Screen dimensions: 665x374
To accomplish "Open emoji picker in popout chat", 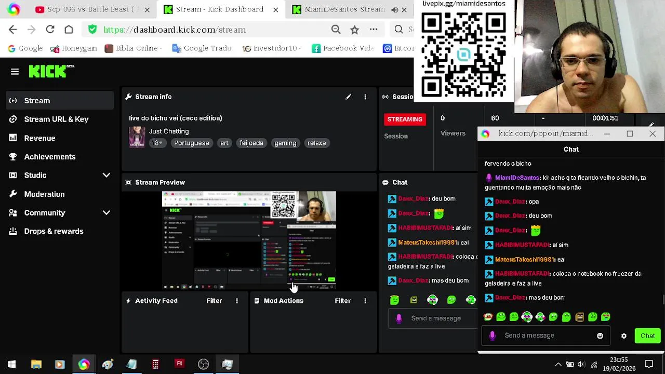I will (600, 336).
